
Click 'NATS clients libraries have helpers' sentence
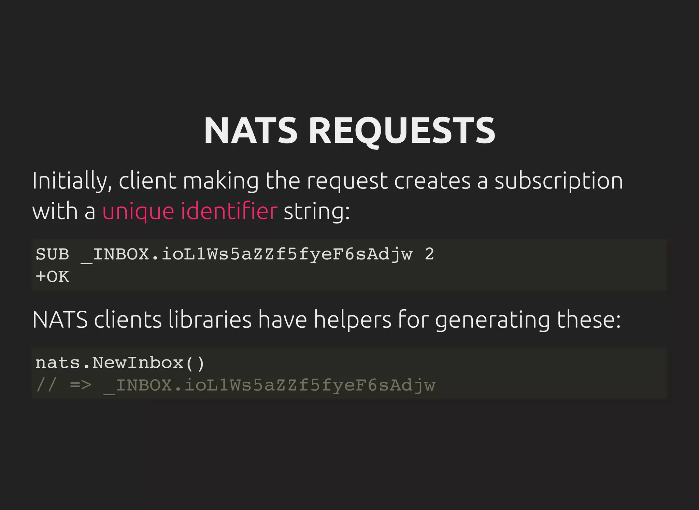327,320
